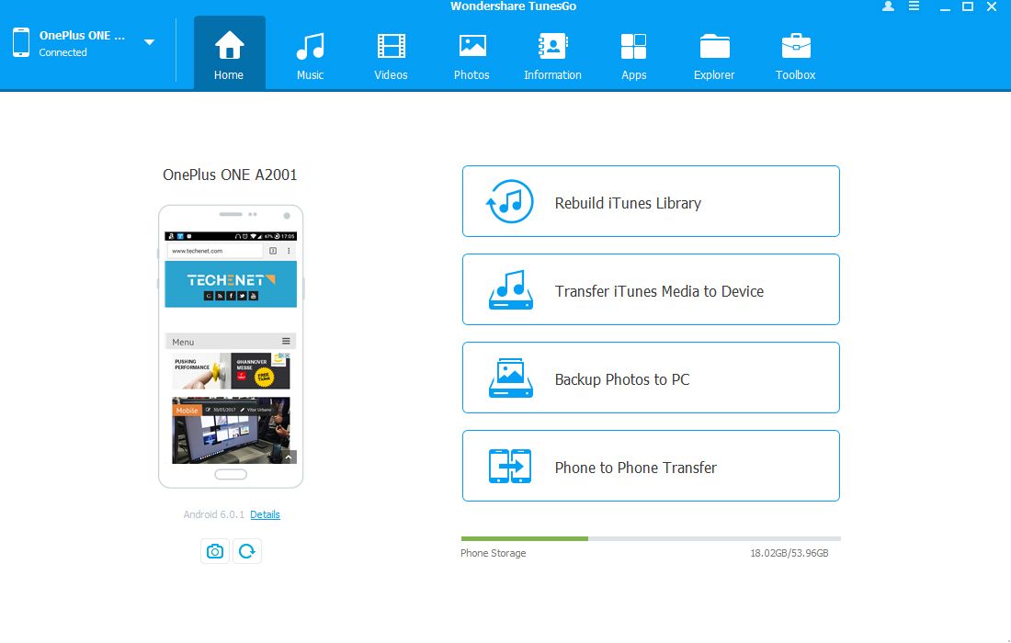The image size is (1011, 643).
Task: Take a device screenshot with camera icon
Action: pyautogui.click(x=215, y=551)
